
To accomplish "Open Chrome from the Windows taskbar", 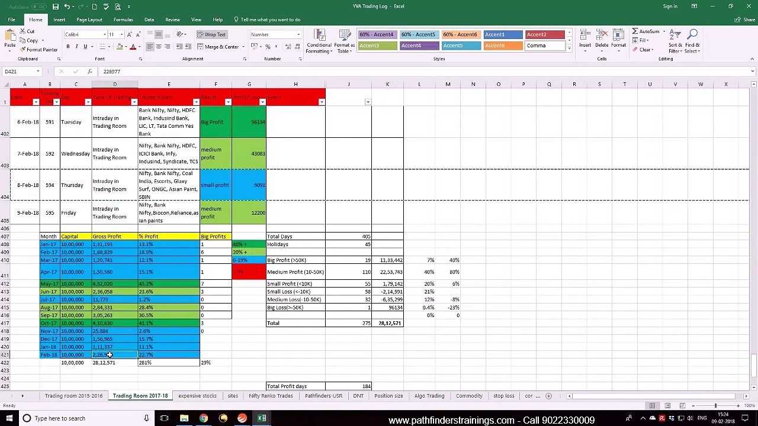I will point(203,418).
